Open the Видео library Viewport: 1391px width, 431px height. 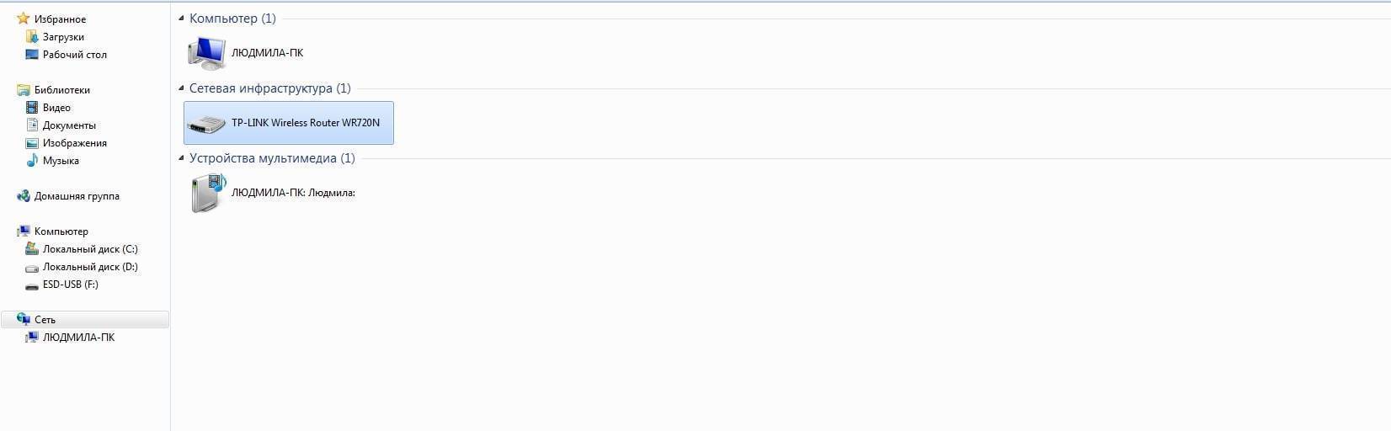[x=56, y=108]
